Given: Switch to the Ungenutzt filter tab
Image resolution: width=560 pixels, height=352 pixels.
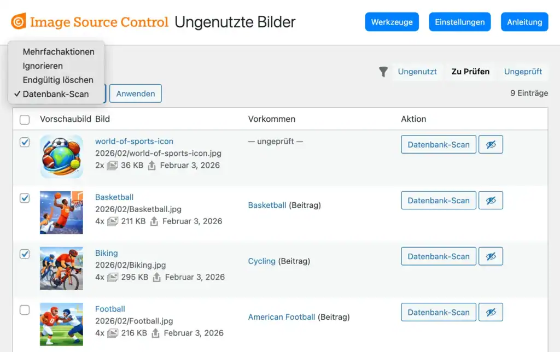Looking at the screenshot, I should (417, 72).
